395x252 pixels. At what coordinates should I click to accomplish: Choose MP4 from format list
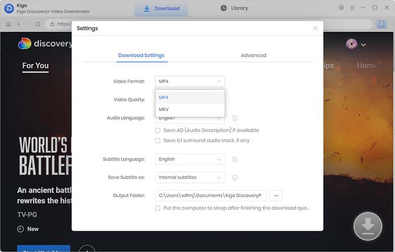190,97
